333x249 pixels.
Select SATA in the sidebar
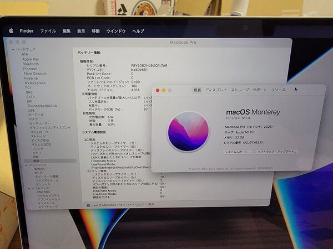[31, 97]
